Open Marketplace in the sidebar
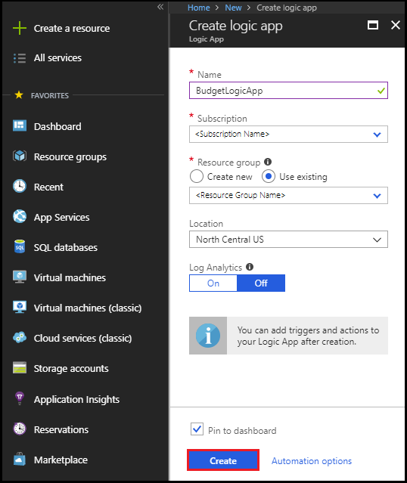 coord(61,460)
